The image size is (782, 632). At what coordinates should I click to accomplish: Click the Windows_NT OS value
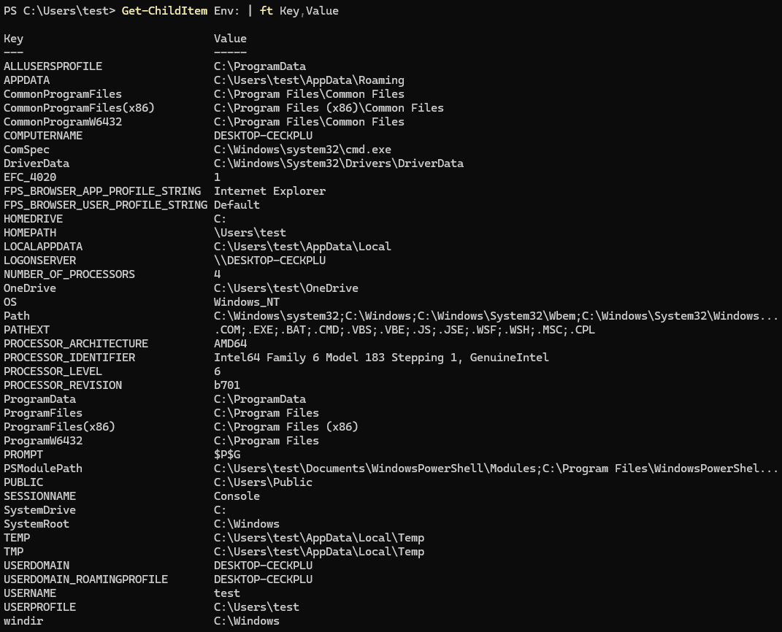click(247, 301)
